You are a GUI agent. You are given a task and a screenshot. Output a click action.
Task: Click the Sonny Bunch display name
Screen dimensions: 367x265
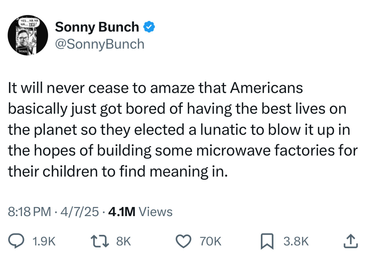pos(97,27)
